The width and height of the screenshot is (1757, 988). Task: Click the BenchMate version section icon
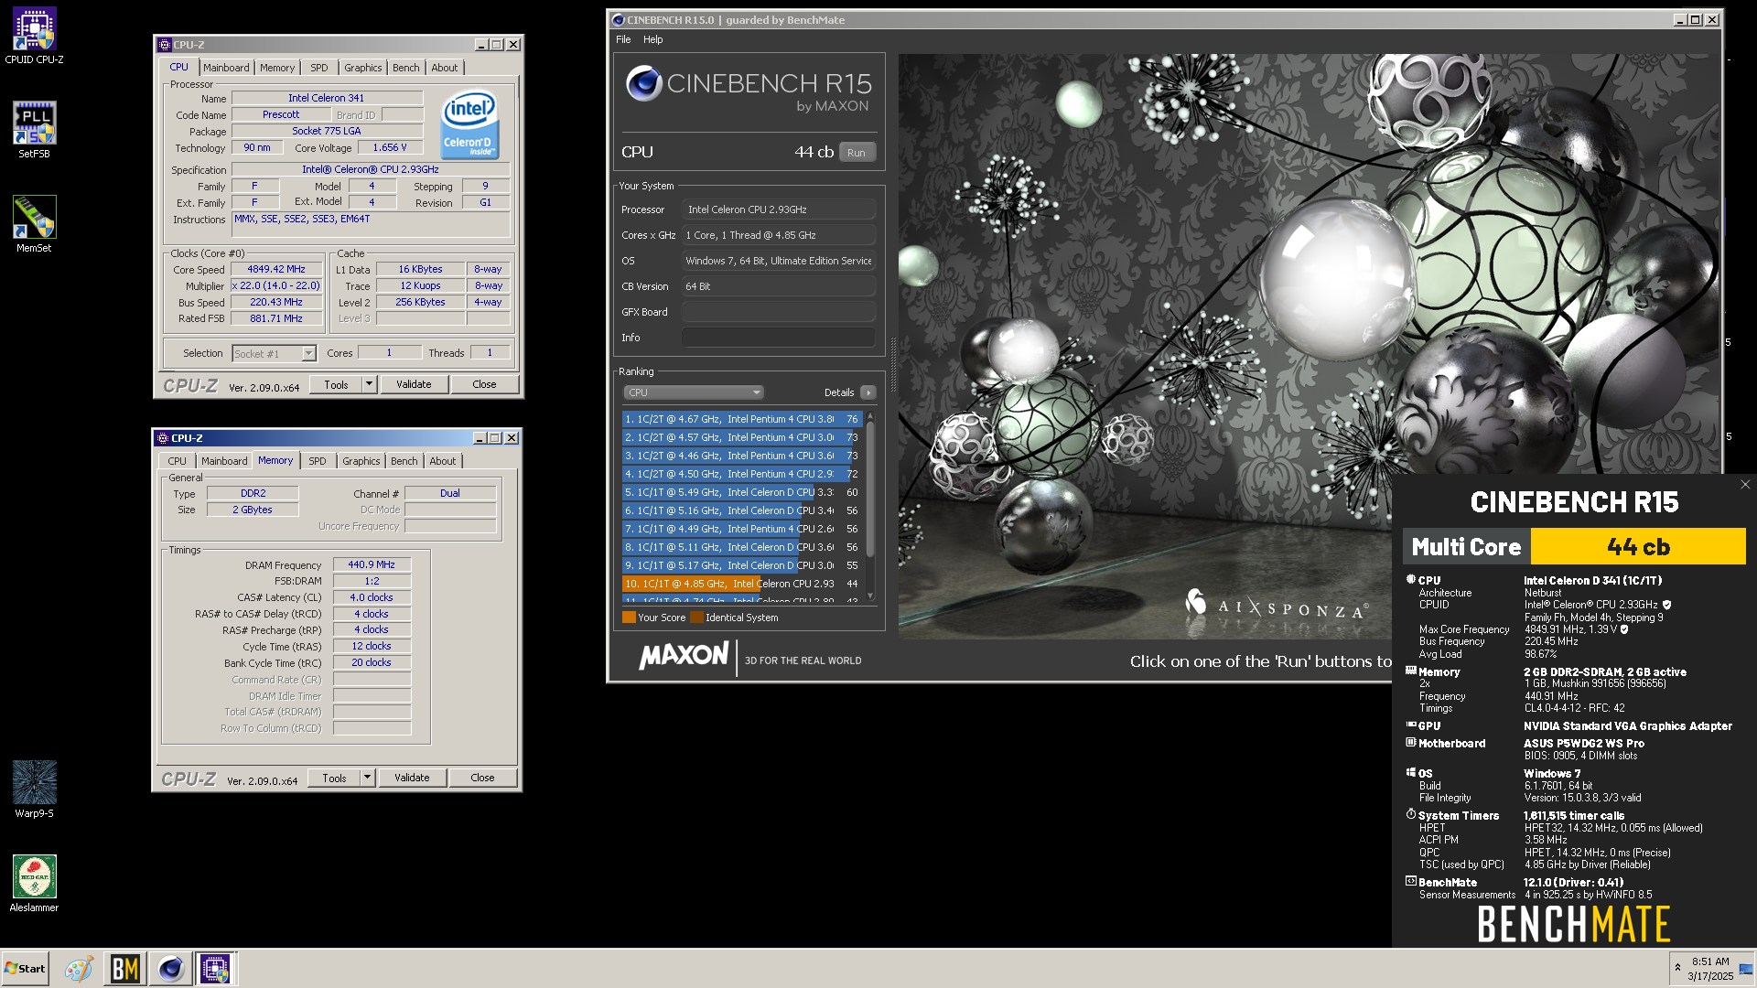(x=1410, y=882)
